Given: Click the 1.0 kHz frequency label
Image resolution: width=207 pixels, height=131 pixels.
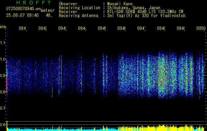Looking at the screenshot, I should (x=3, y=59).
